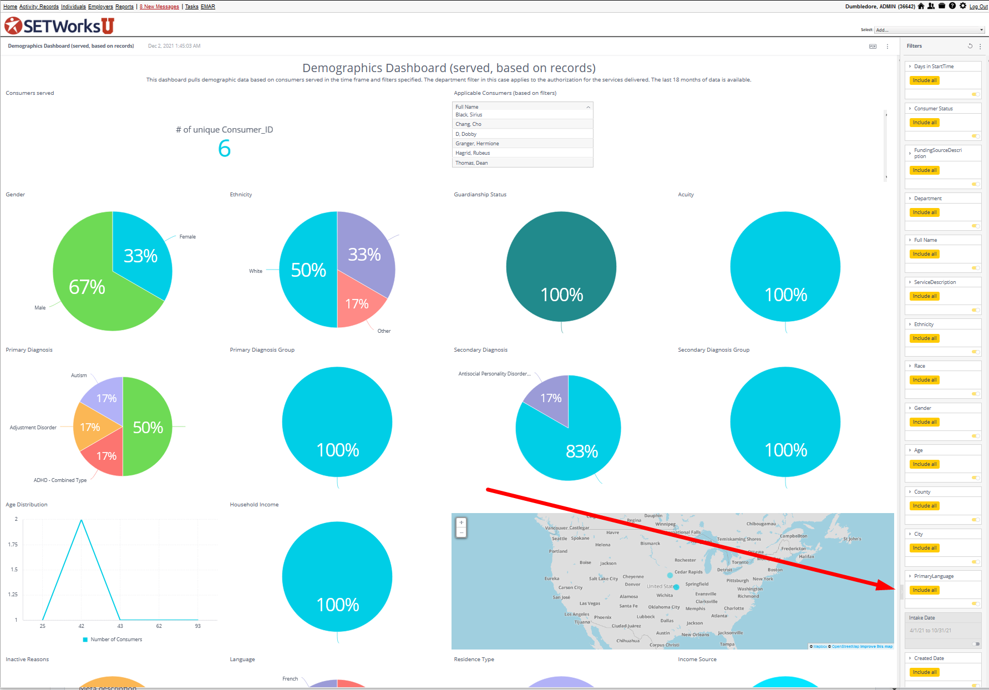
Task: Expand the County filter chevron
Action: click(x=910, y=492)
